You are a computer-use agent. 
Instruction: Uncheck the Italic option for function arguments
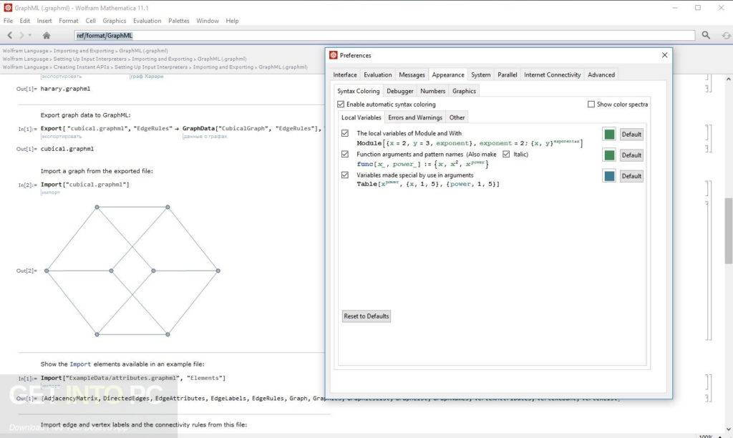(507, 154)
